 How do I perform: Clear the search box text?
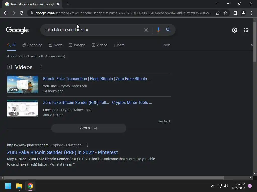pyautogui.click(x=146, y=30)
